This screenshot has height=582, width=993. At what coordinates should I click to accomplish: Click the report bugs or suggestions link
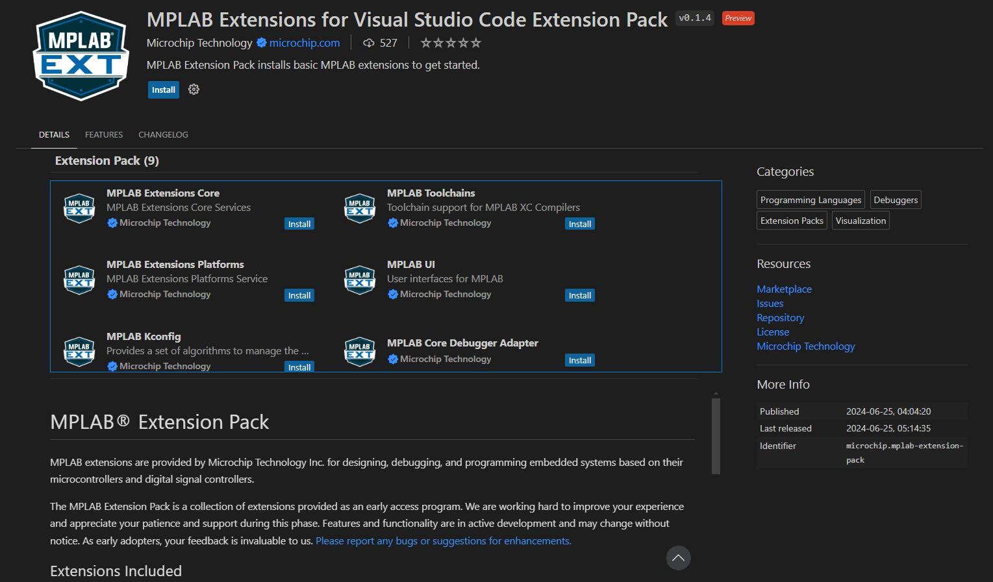pyautogui.click(x=444, y=541)
